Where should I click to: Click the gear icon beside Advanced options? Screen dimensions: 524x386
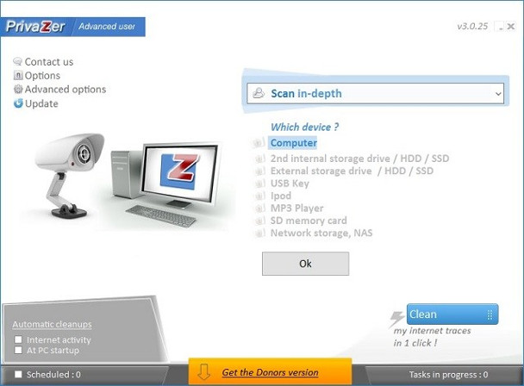(18, 90)
